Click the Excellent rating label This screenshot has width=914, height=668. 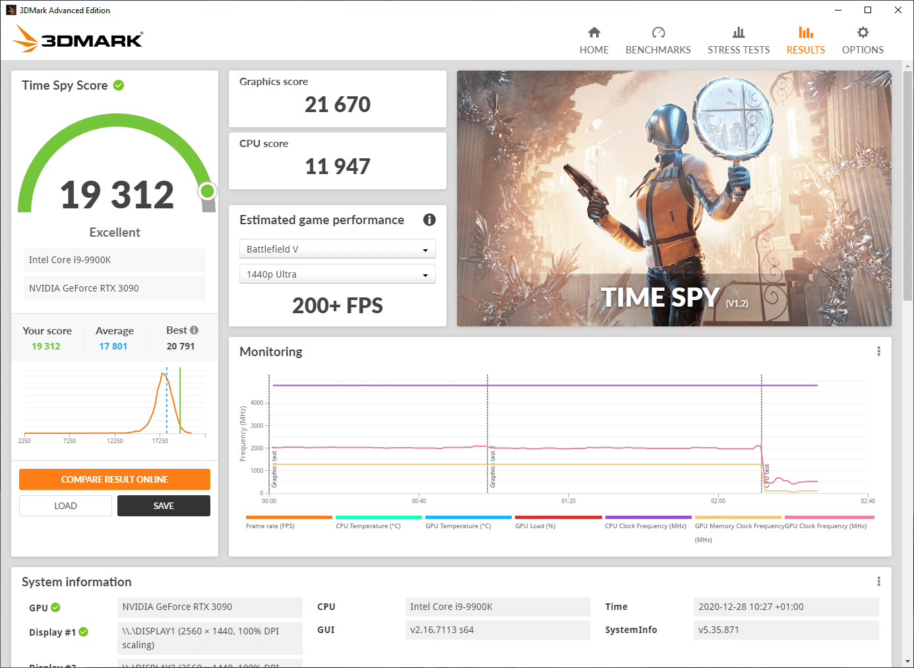click(x=115, y=232)
